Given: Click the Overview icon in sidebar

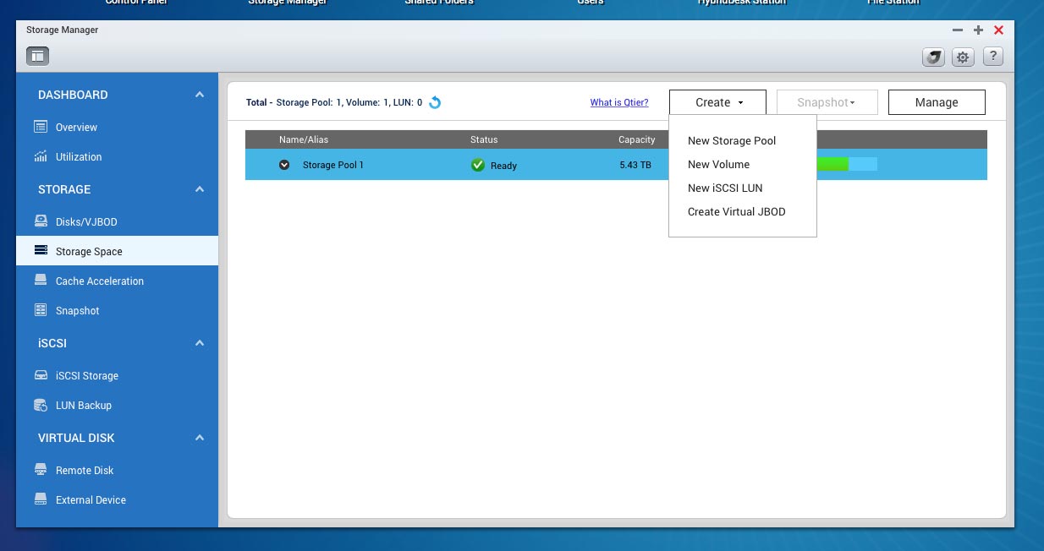Looking at the screenshot, I should click(41, 127).
